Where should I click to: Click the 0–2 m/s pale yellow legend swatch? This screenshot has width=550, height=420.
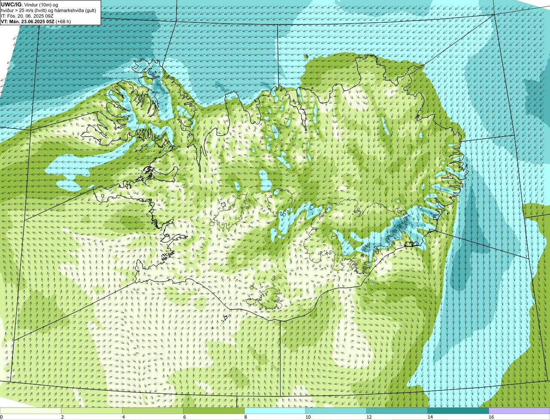[31, 411]
